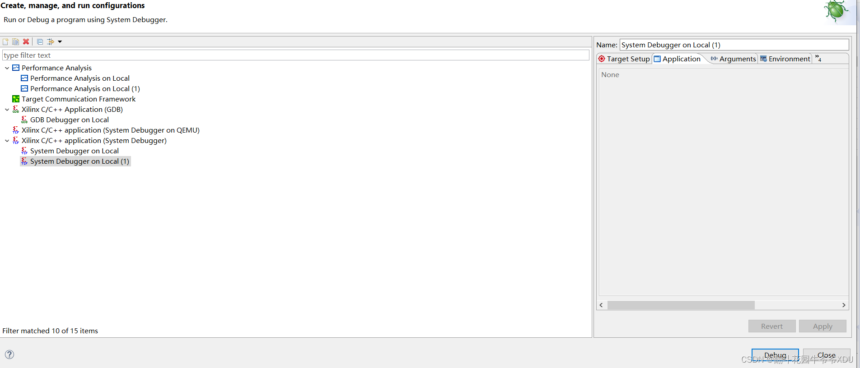Click the Duplicate launch configuration icon

coord(16,41)
